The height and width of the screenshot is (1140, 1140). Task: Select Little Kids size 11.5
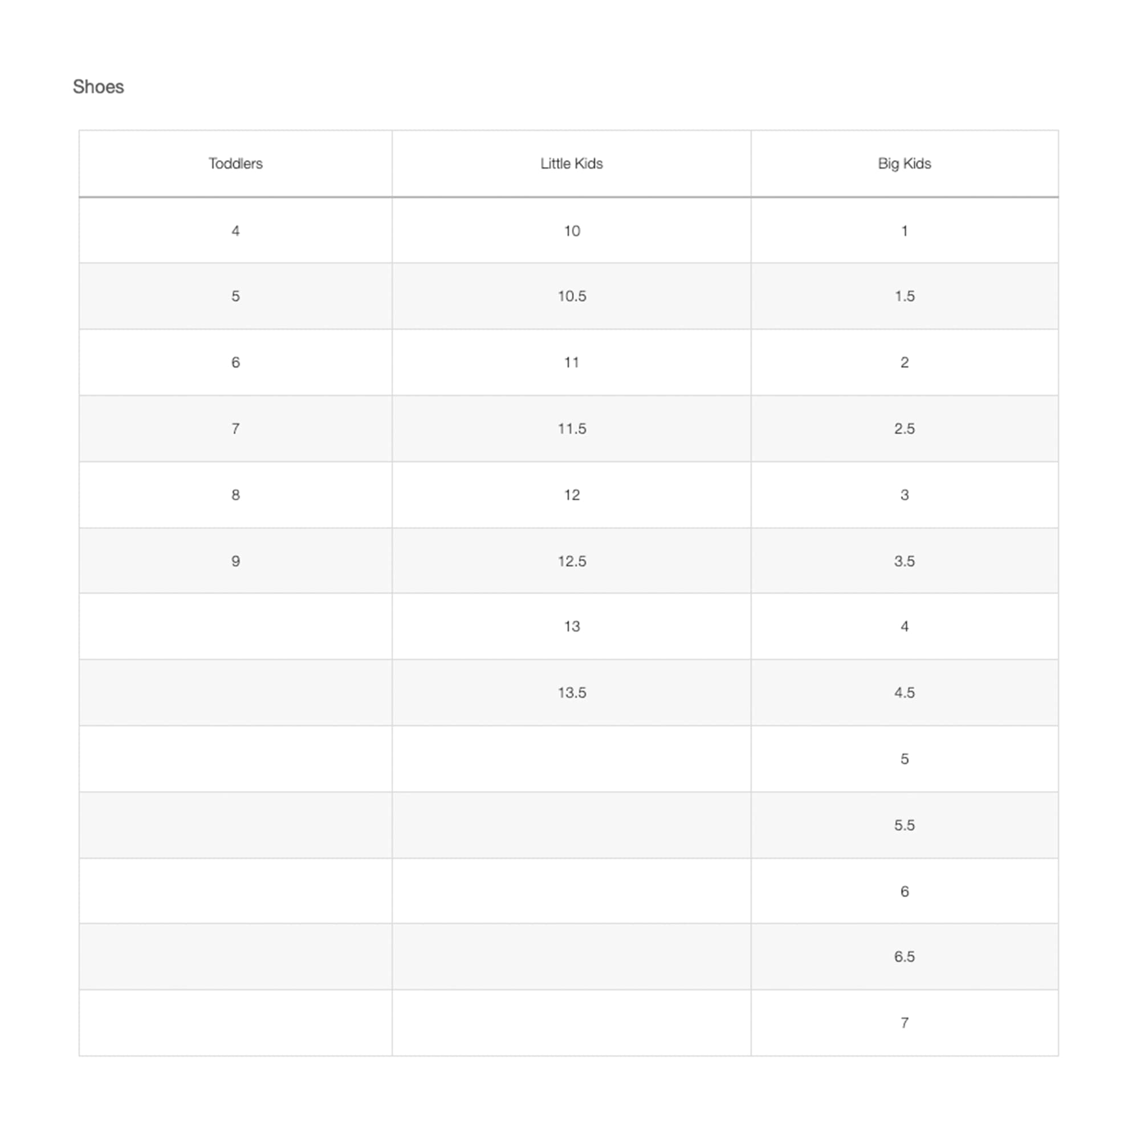coord(571,429)
